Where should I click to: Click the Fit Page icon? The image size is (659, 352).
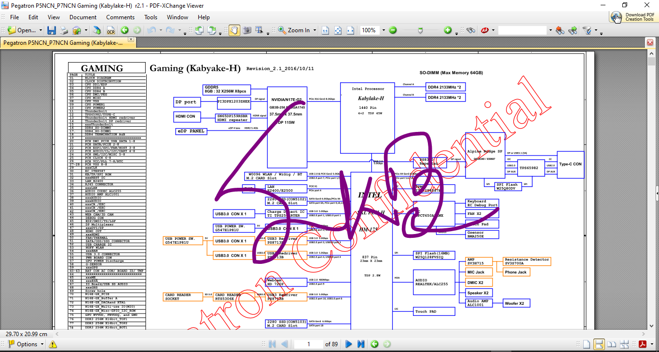[x=338, y=30]
